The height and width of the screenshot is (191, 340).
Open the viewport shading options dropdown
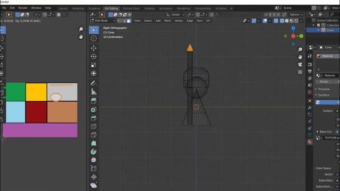(301, 21)
